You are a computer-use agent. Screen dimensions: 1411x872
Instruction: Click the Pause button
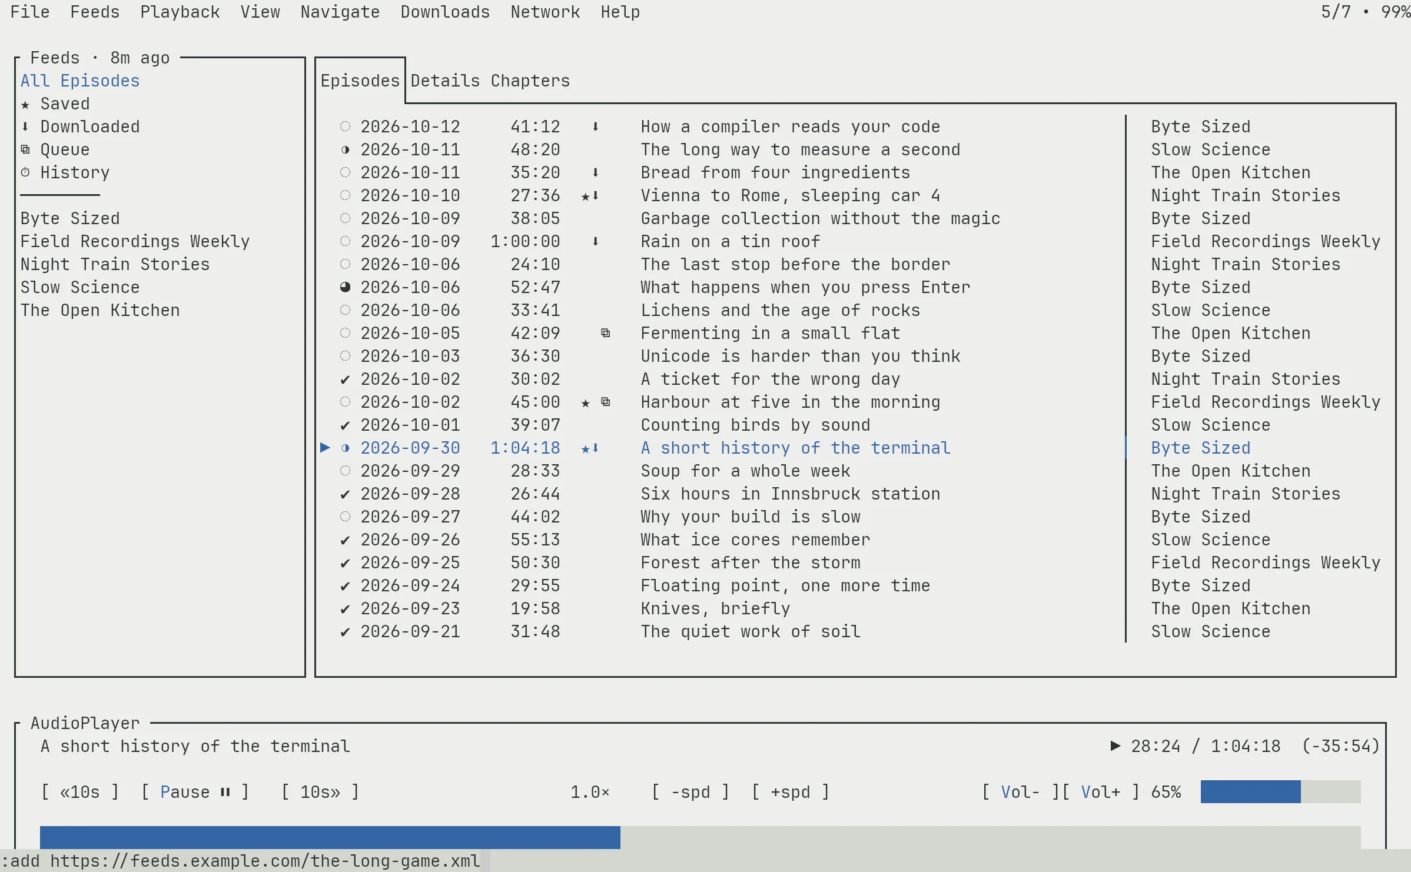[195, 793]
